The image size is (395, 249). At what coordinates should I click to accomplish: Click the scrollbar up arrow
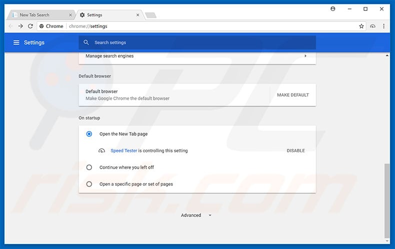(x=387, y=55)
